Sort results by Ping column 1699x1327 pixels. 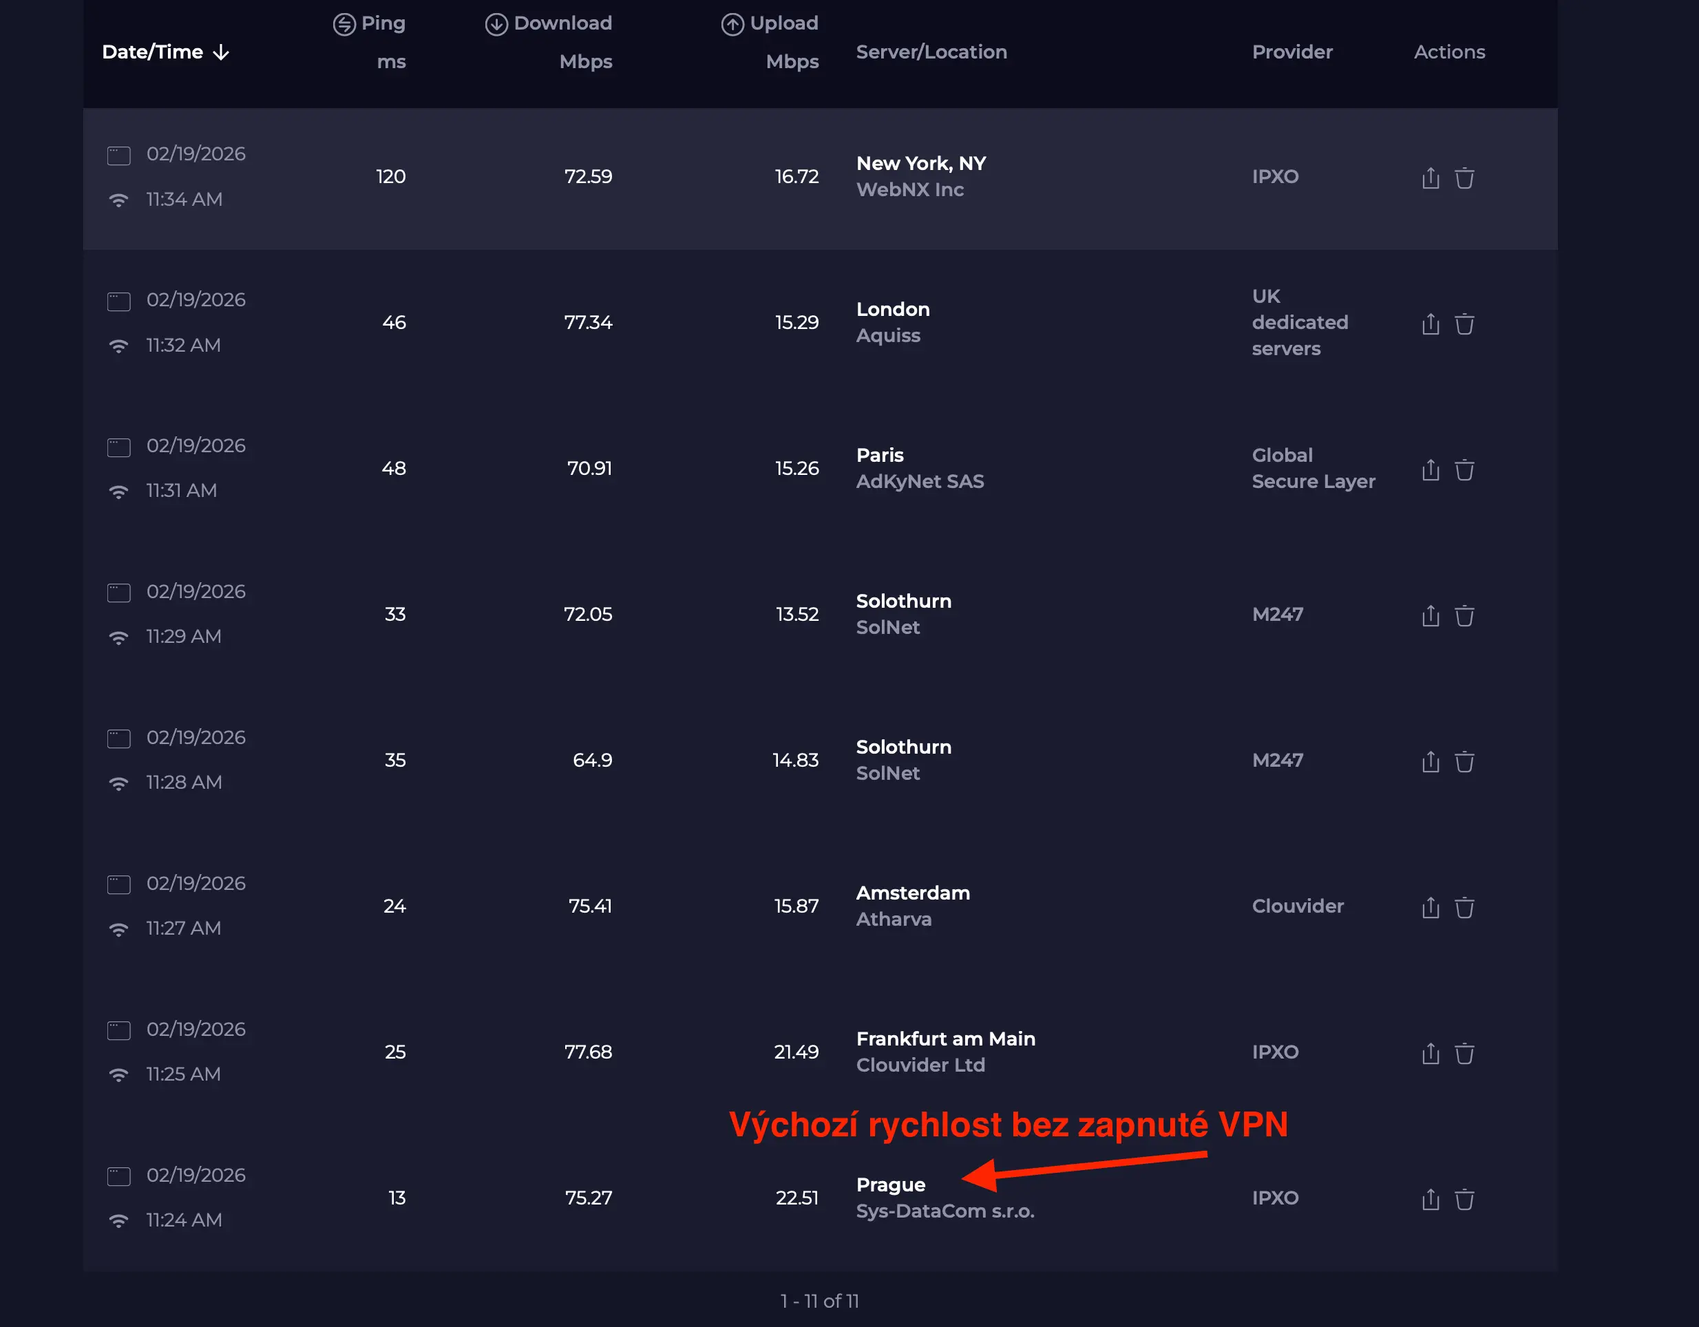(x=382, y=23)
